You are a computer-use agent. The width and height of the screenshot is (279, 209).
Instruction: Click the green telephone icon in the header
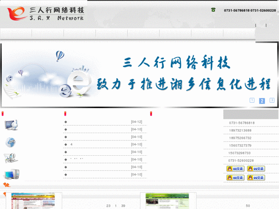pos(213,10)
